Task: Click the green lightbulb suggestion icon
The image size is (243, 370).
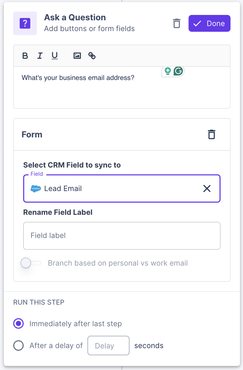Action: [167, 71]
